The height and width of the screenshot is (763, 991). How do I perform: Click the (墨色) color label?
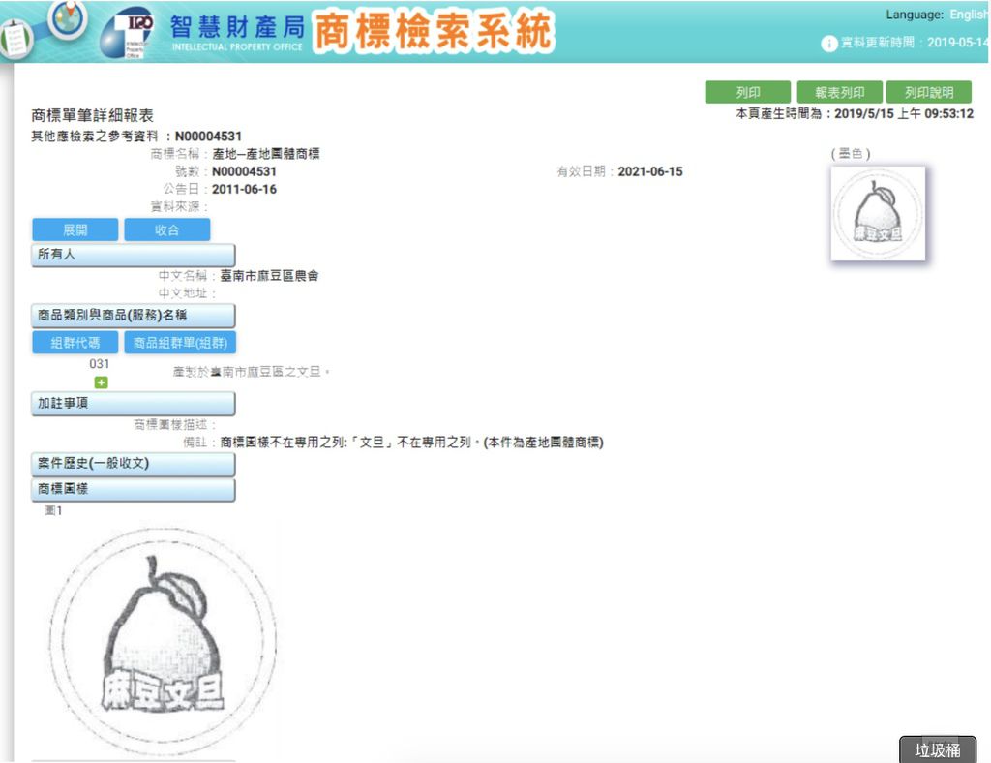851,154
